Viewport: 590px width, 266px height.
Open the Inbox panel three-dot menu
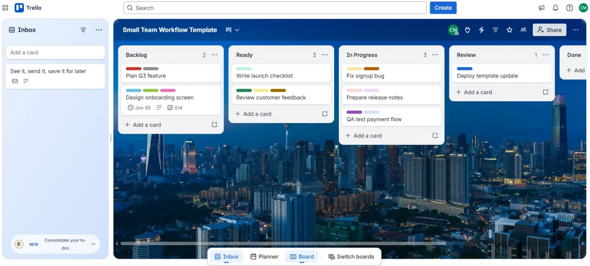[99, 30]
